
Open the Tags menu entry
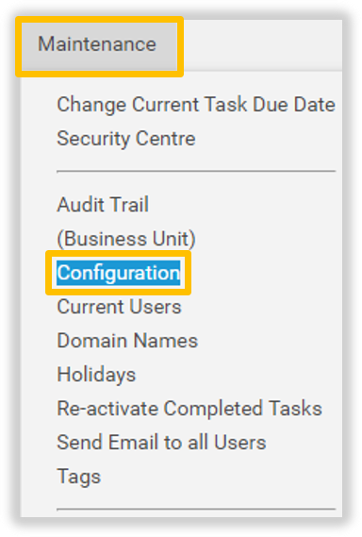point(78,477)
